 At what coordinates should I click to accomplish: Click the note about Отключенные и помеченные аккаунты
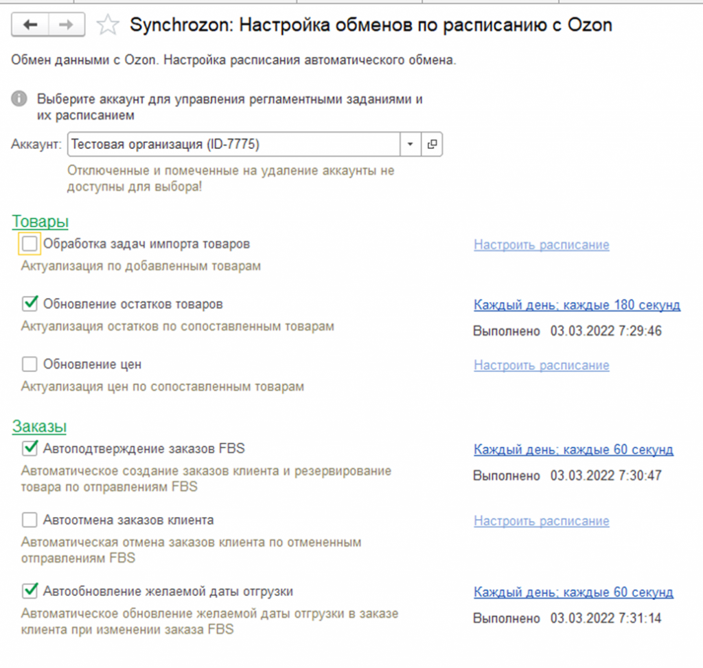(231, 178)
